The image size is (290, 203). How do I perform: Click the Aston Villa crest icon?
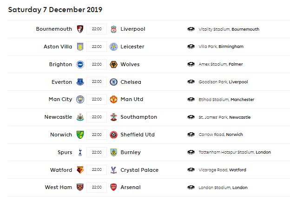80,47
